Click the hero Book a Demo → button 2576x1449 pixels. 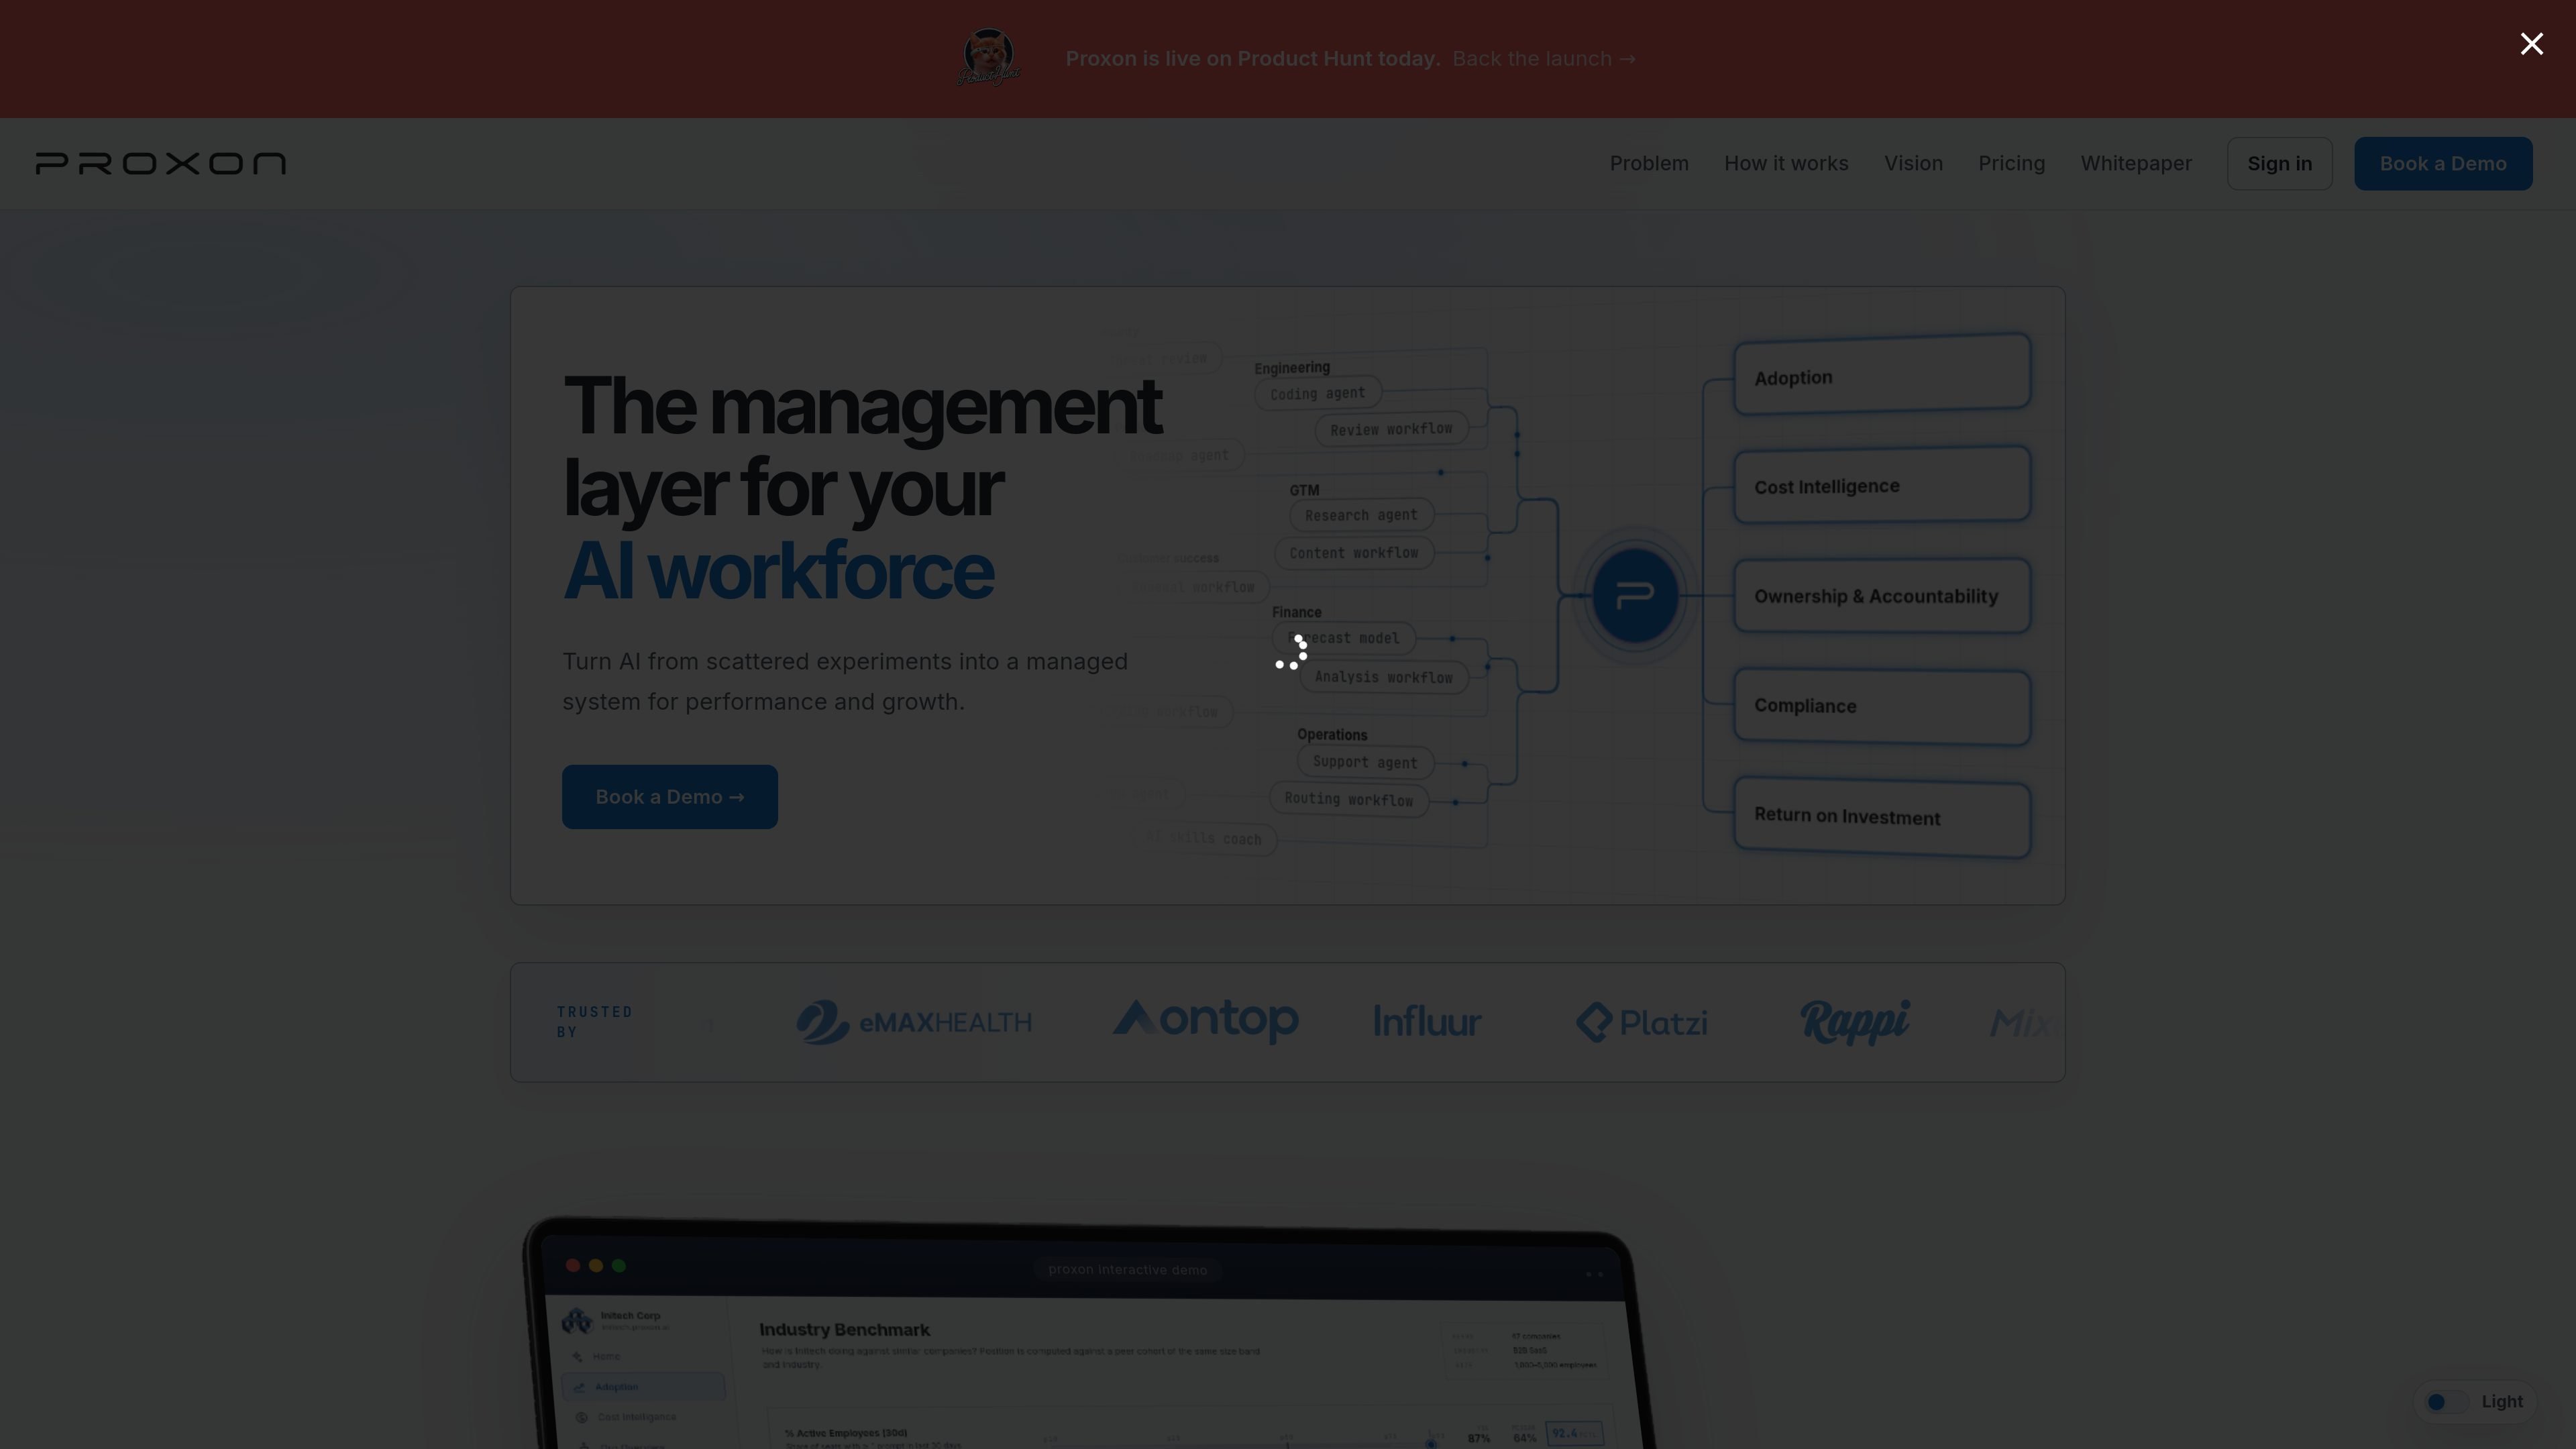pyautogui.click(x=669, y=796)
